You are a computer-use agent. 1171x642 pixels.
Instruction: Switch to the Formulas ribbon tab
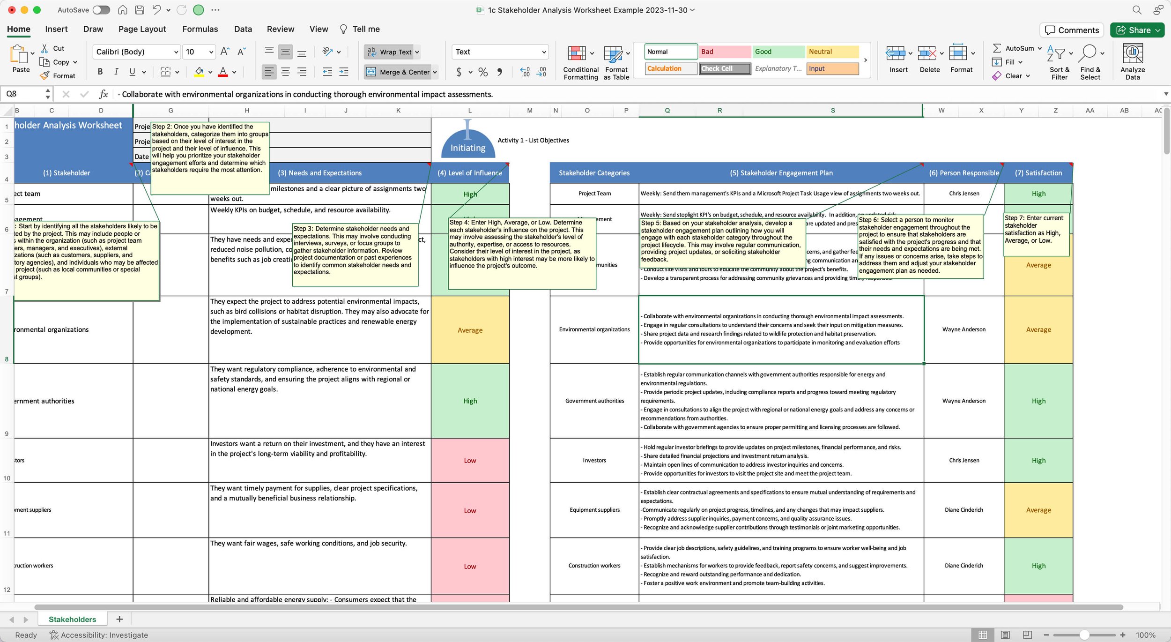point(200,29)
